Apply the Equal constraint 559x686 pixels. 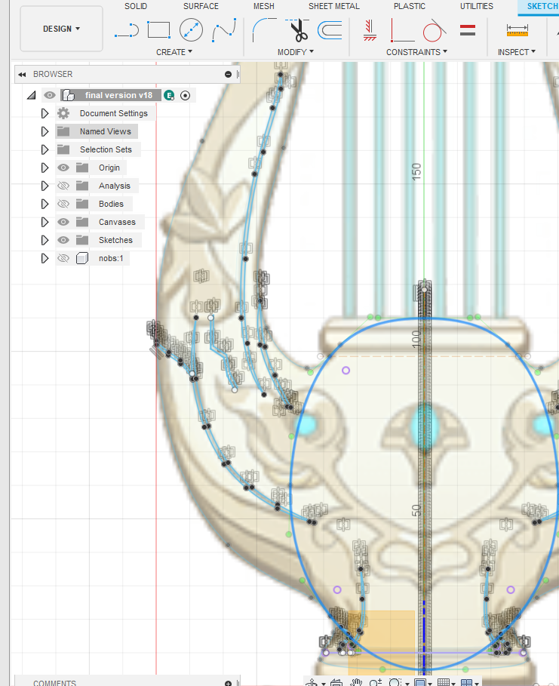point(468,30)
